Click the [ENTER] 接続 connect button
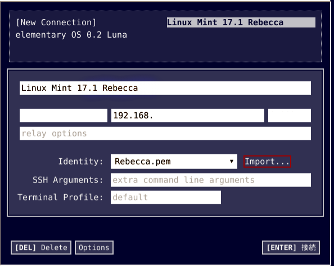The height and width of the screenshot is (266, 334). click(x=291, y=247)
